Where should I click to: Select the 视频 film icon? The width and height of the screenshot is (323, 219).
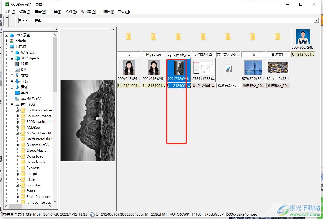[x=18, y=64]
